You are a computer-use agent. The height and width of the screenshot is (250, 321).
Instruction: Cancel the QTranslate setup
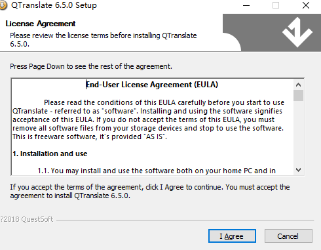(x=288, y=236)
